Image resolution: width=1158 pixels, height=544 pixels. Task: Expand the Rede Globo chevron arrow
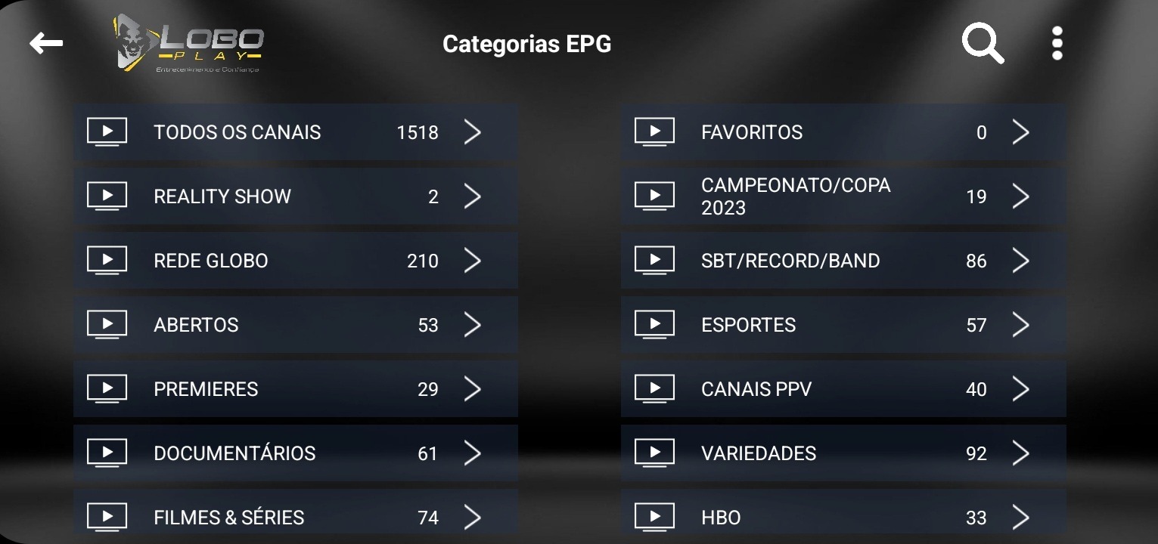[x=473, y=261]
